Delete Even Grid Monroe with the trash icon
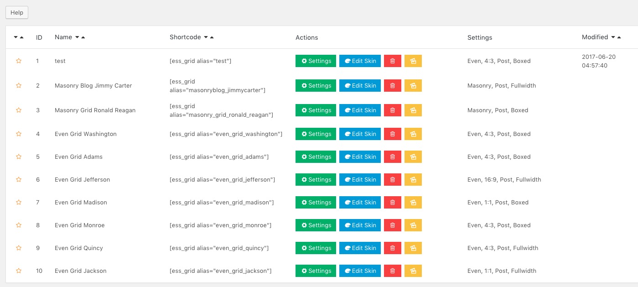Viewport: 638px width, 287px height. coord(392,225)
